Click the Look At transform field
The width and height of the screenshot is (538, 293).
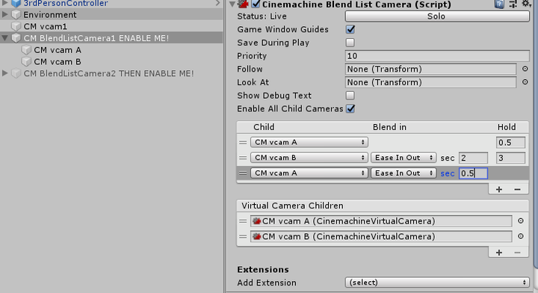click(x=430, y=82)
